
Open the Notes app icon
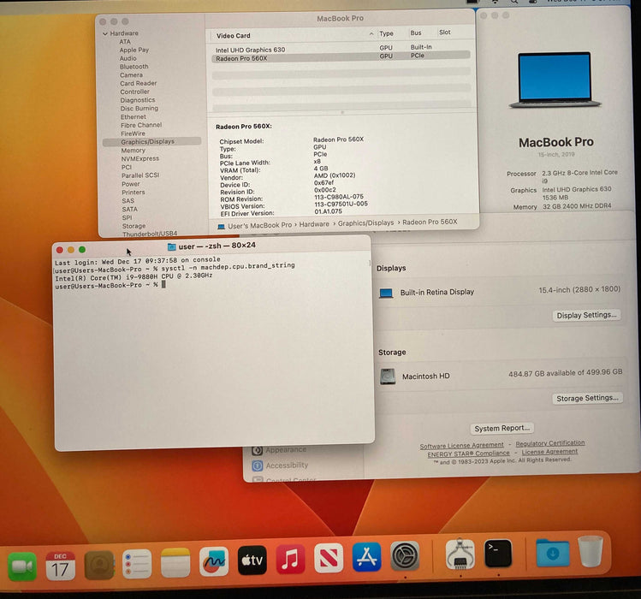click(175, 562)
